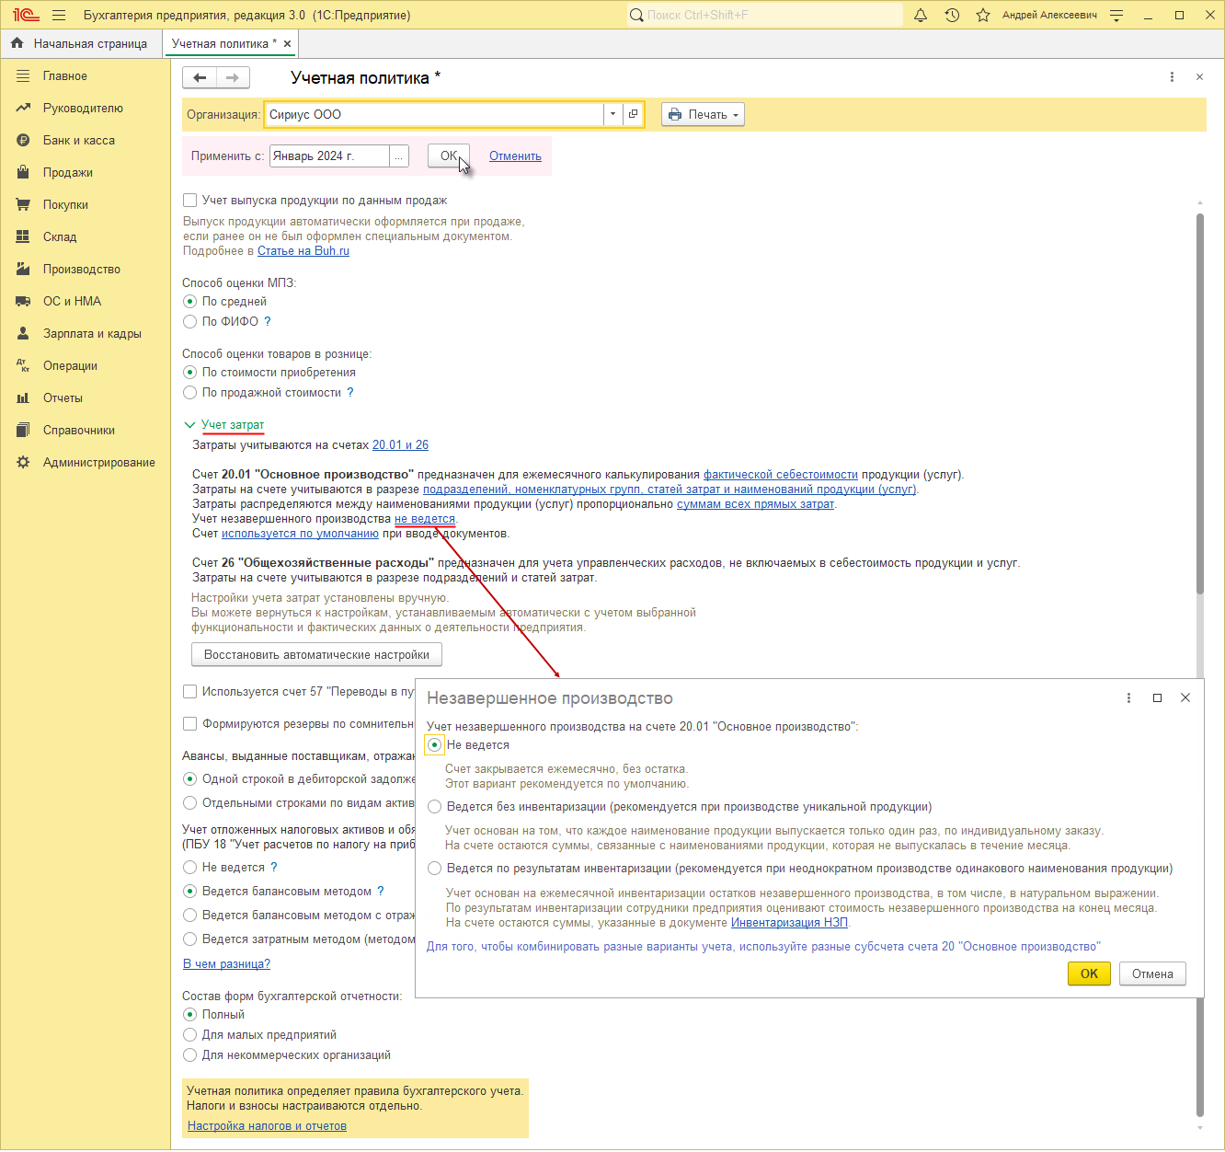Confirm the НЗП dialog with yellow OK

(x=1089, y=973)
